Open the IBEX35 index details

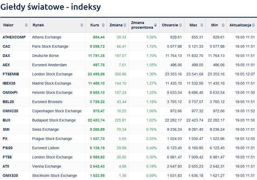pyautogui.click(x=10, y=83)
